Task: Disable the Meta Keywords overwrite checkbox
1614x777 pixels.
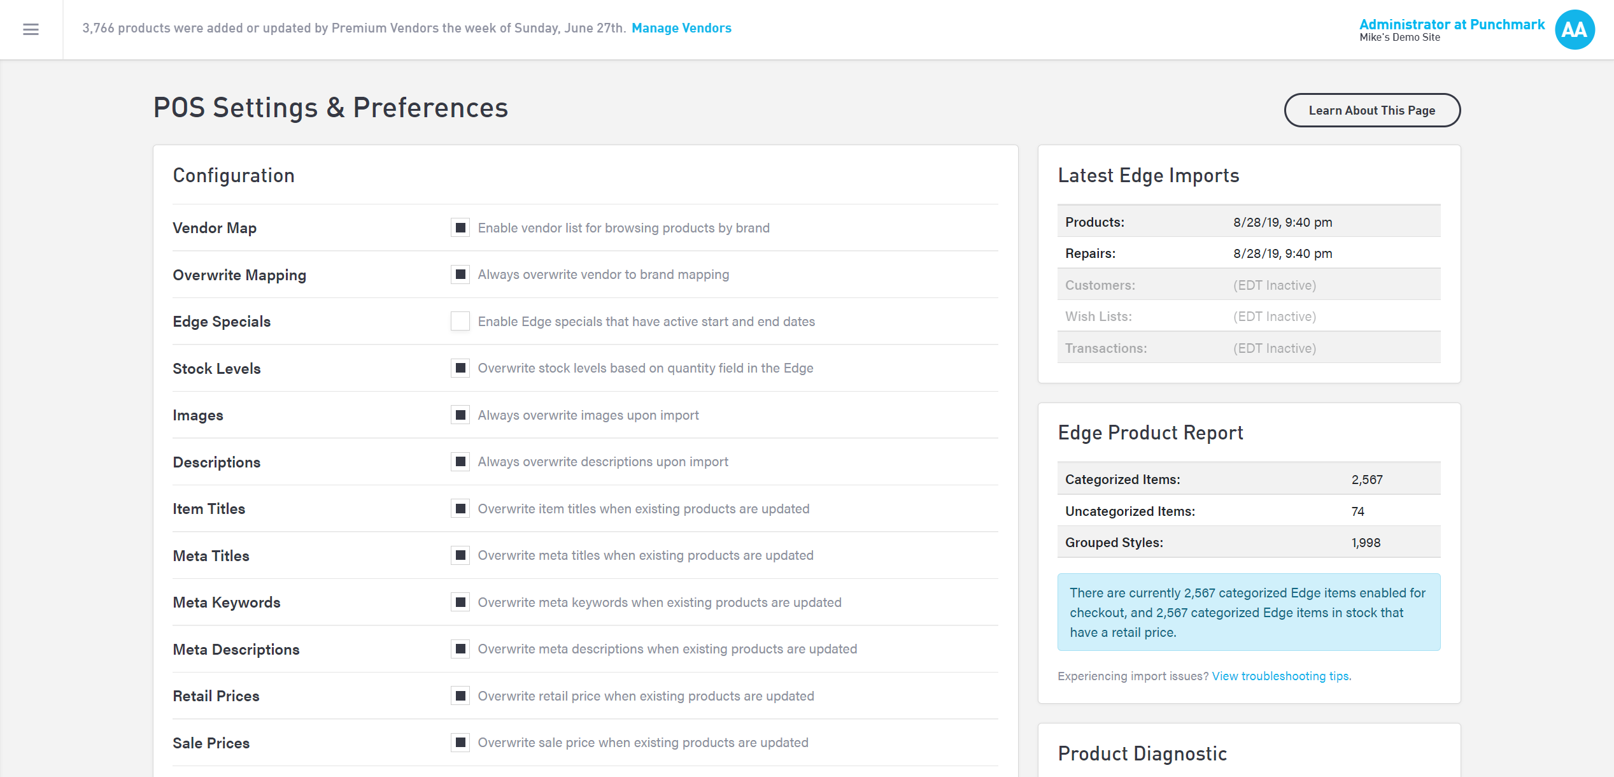Action: click(460, 602)
